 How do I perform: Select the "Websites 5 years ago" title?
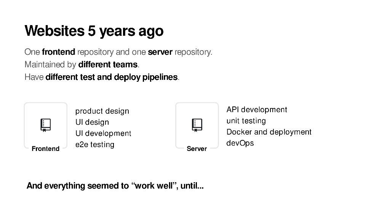[94, 31]
